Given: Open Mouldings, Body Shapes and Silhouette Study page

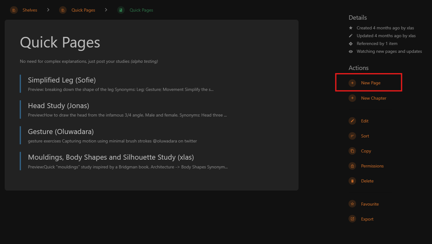Looking at the screenshot, I should coord(111,157).
